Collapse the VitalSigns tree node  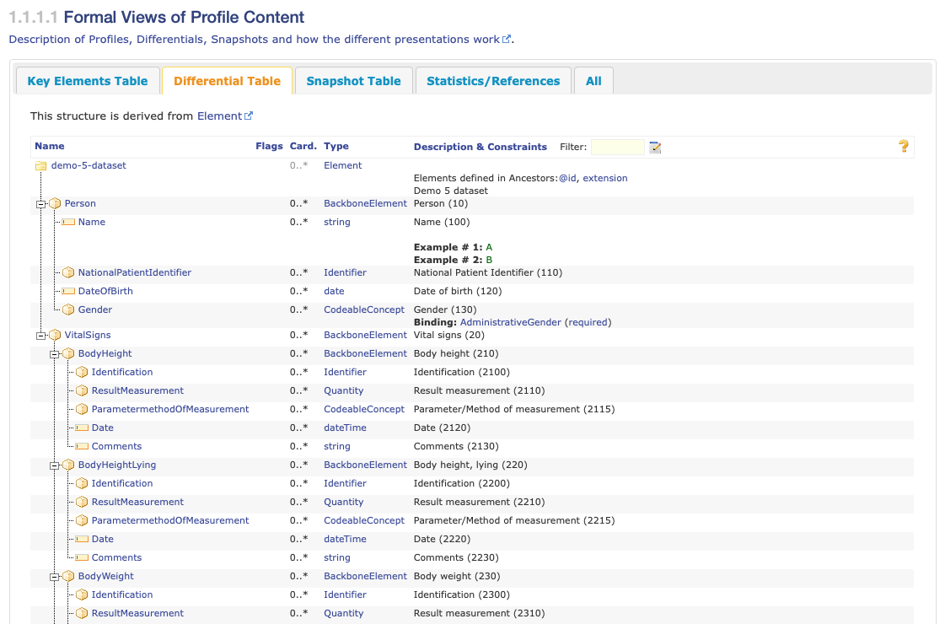(x=40, y=336)
